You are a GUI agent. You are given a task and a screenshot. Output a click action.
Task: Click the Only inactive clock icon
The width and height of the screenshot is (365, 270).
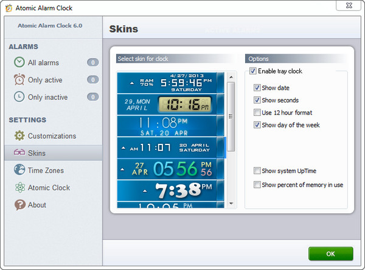pos(19,97)
